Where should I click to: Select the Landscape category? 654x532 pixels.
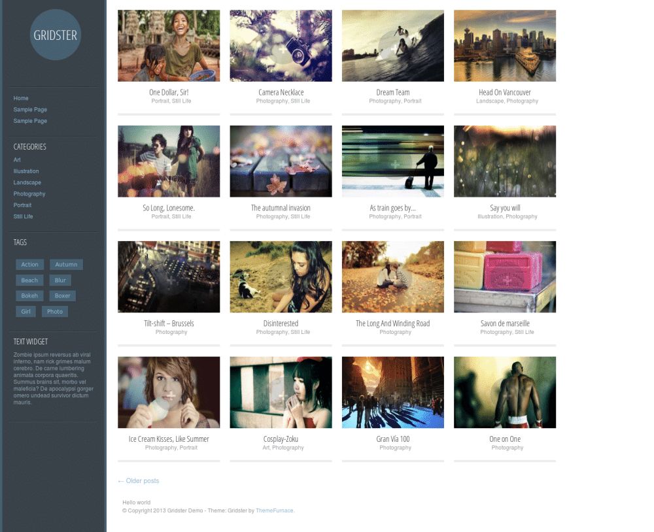[27, 182]
